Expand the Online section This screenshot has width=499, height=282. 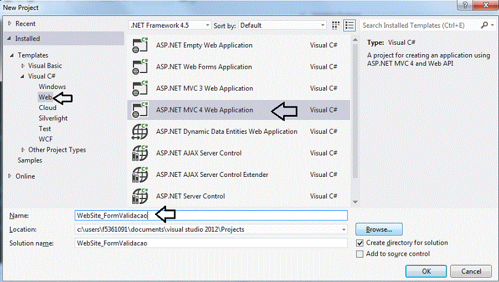[10, 176]
